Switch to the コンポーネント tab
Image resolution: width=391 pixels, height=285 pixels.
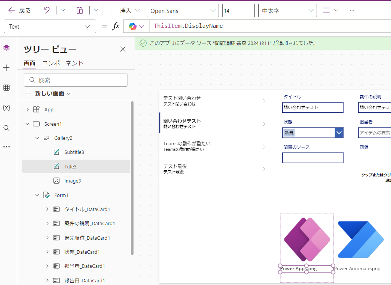[63, 63]
